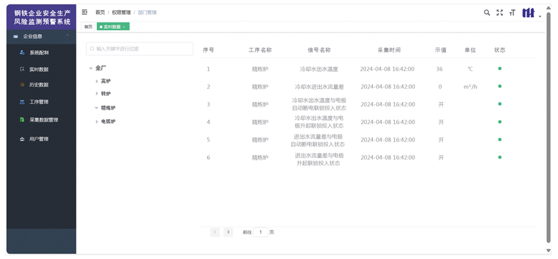Image resolution: width=558 pixels, height=259 pixels.
Task: Click the 首页 breadcrumb link
Action: point(100,13)
